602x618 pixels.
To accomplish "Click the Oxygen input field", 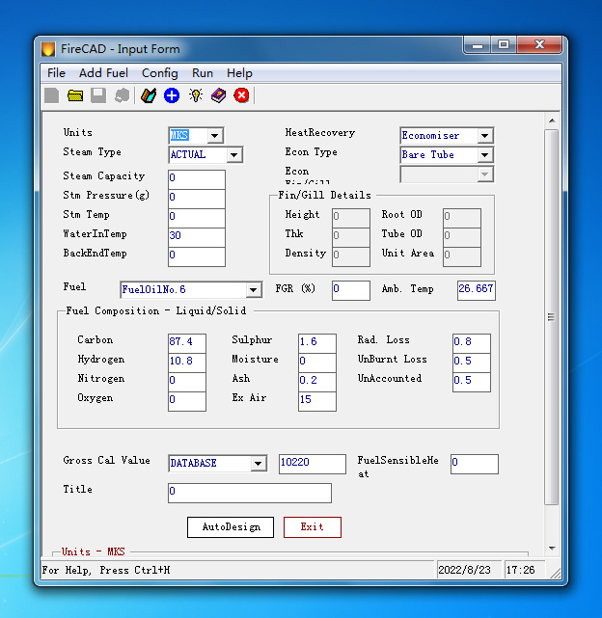I will 187,401.
